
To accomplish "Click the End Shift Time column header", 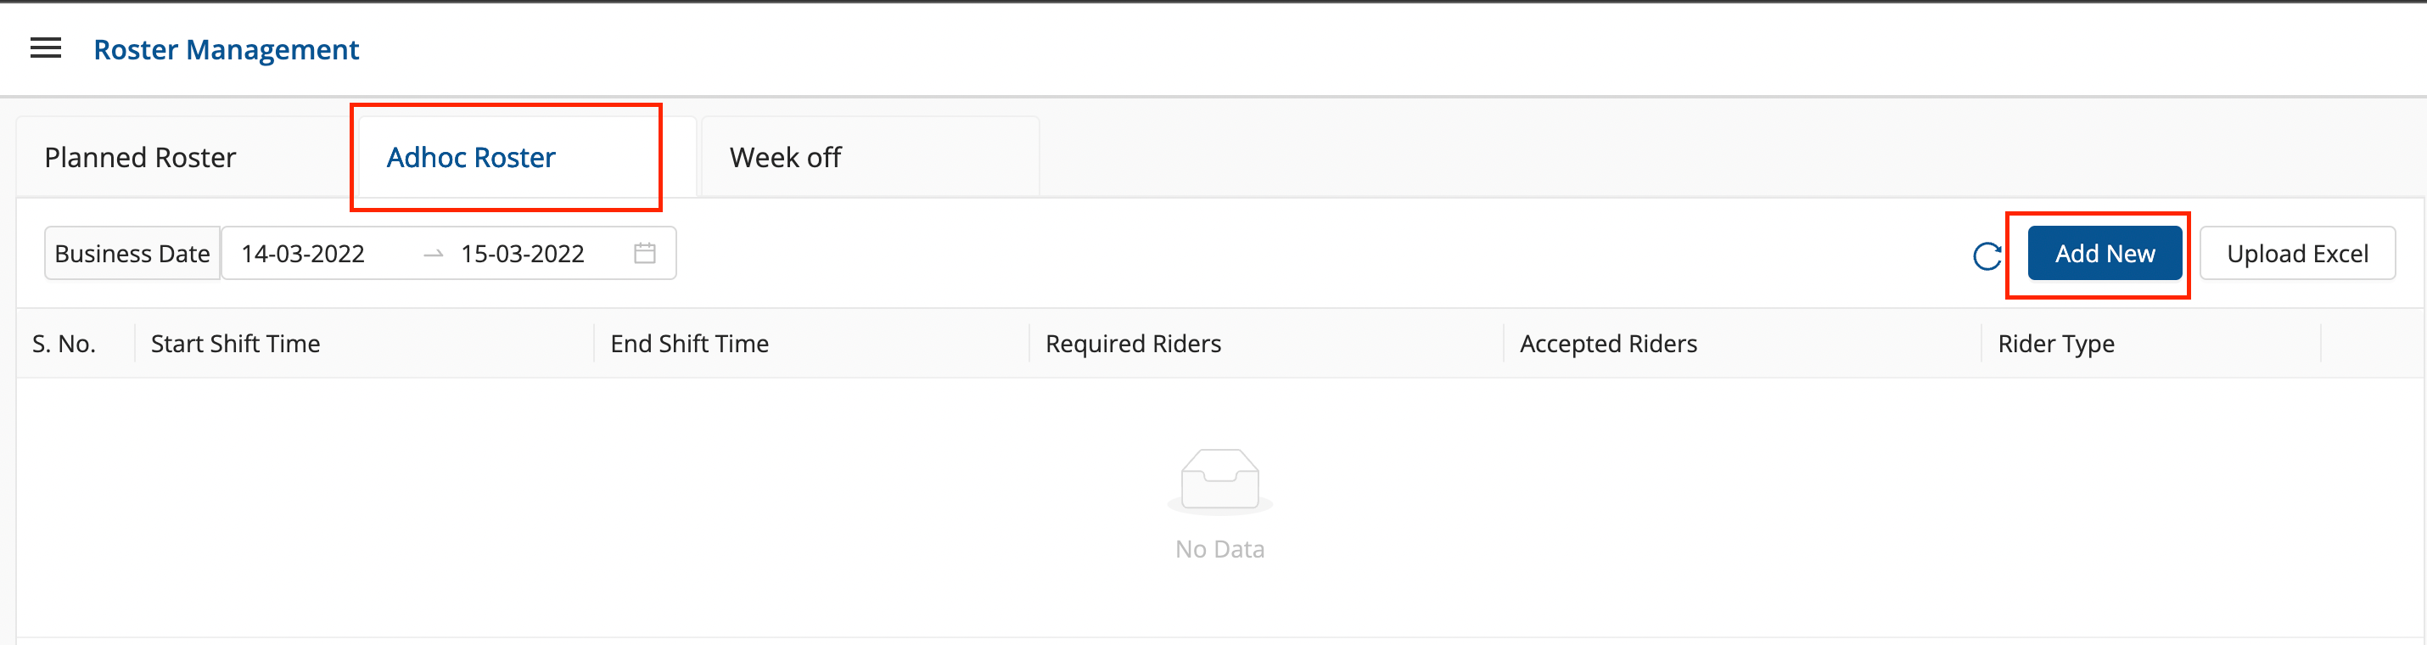I will click(x=690, y=344).
